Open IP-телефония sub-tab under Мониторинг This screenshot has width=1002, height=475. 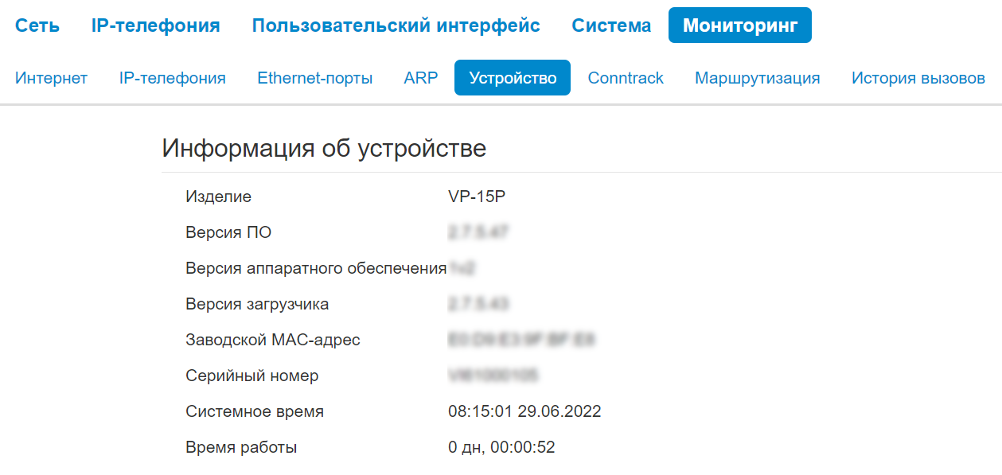coord(172,78)
